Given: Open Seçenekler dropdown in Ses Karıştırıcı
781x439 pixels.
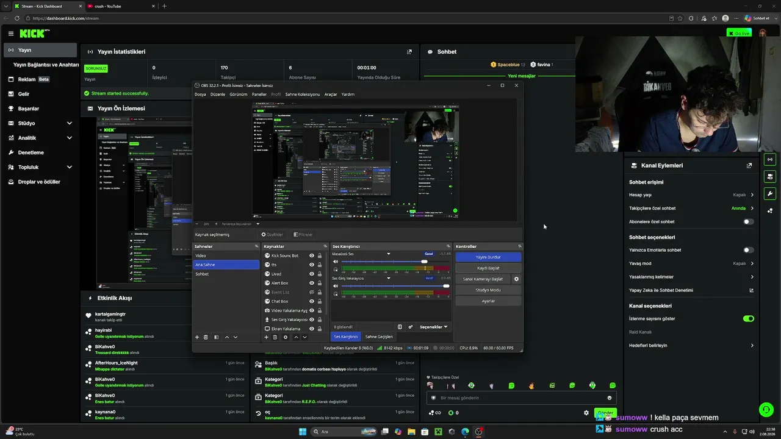Looking at the screenshot, I should [434, 327].
